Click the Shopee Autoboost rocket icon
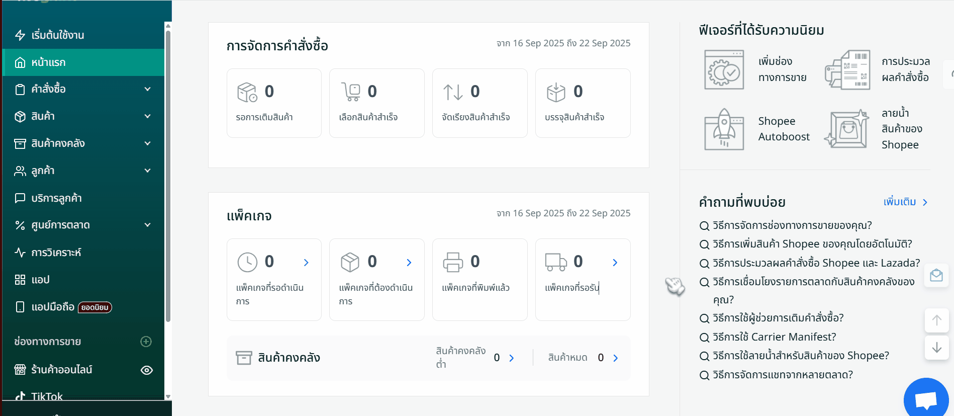954x416 pixels. tap(724, 129)
